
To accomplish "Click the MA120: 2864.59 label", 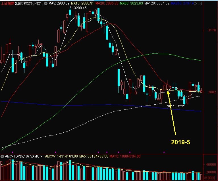I will click(x=157, y=3).
